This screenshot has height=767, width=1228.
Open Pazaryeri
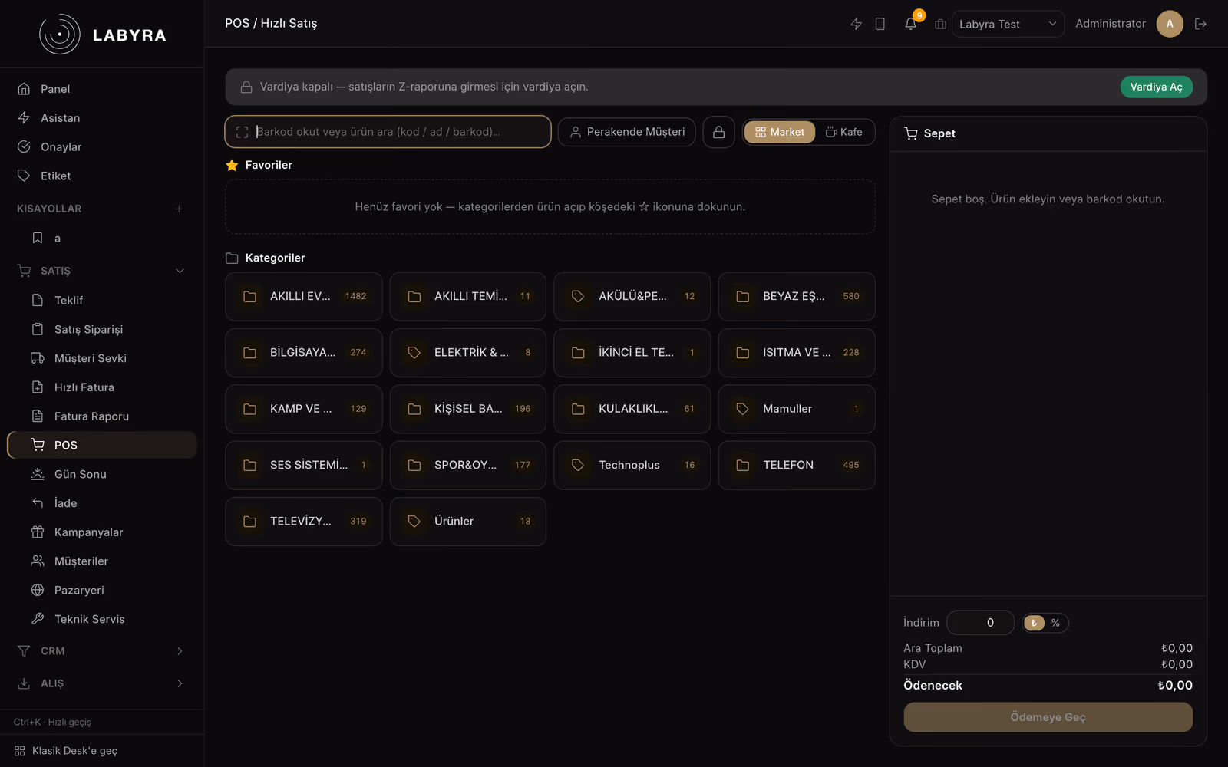pyautogui.click(x=102, y=590)
